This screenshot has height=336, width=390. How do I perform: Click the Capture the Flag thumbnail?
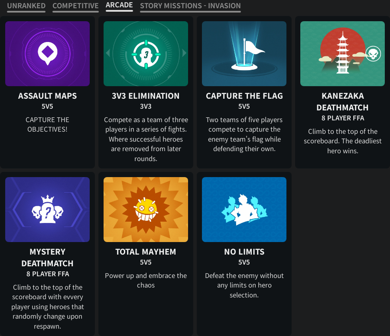click(x=244, y=54)
